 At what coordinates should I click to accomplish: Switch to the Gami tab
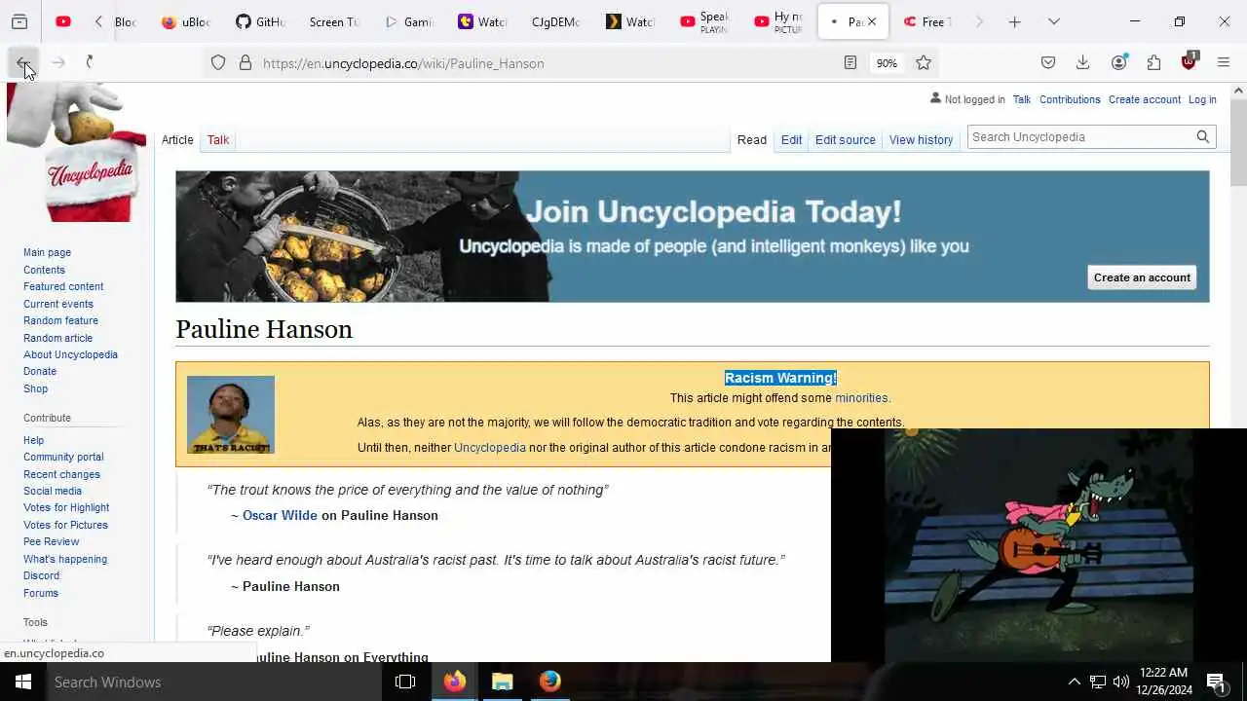pos(408,21)
